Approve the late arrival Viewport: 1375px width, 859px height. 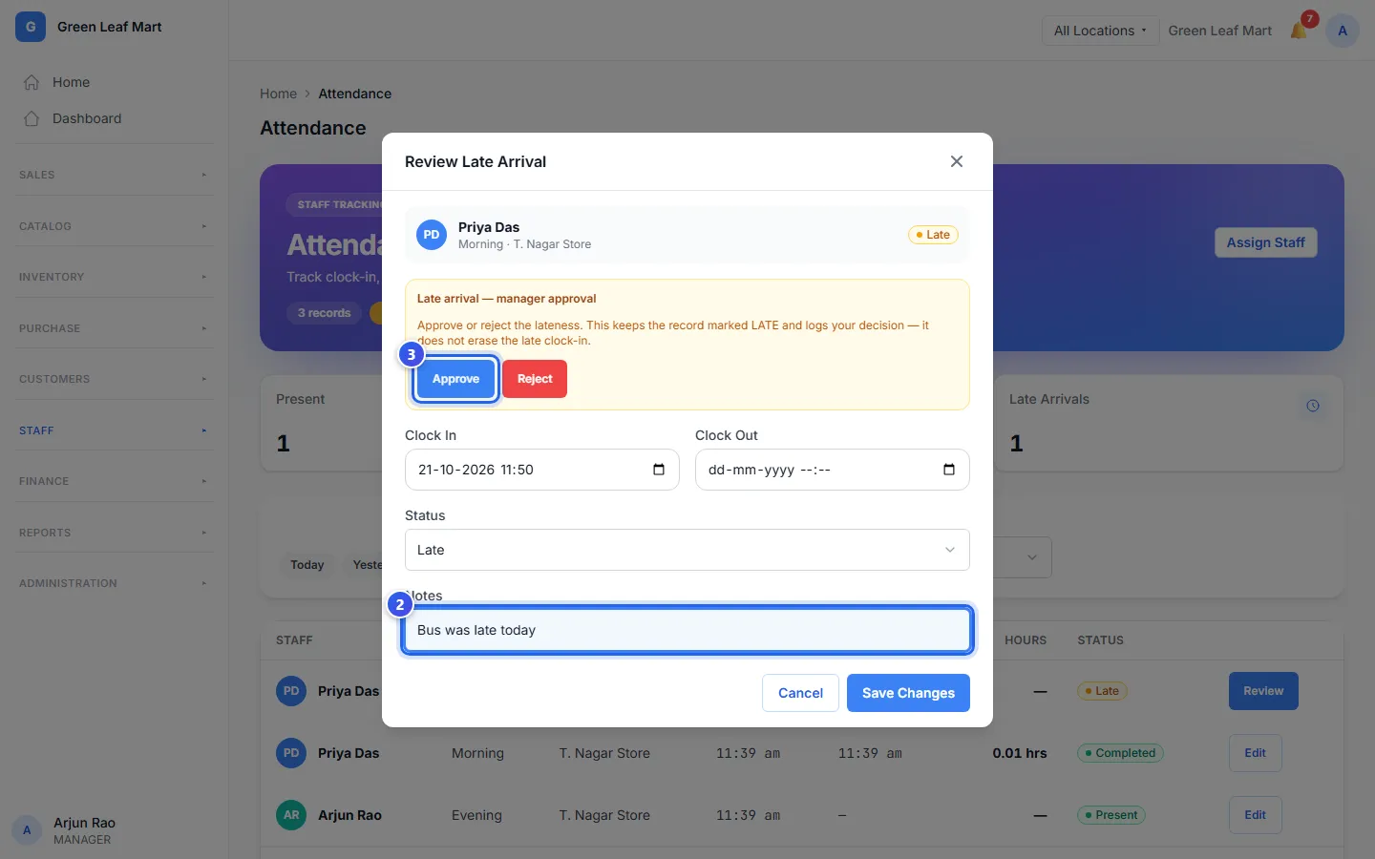pyautogui.click(x=455, y=379)
